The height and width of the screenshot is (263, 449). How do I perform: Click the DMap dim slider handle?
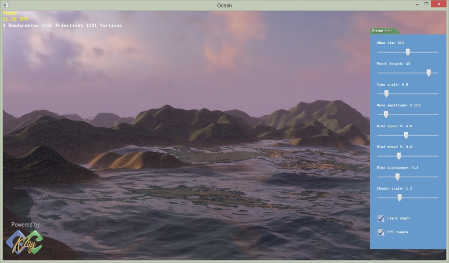pos(408,52)
